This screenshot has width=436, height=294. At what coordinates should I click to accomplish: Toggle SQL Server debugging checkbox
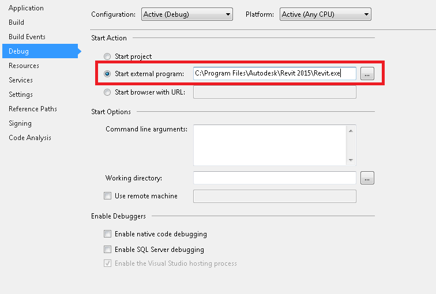pyautogui.click(x=107, y=250)
